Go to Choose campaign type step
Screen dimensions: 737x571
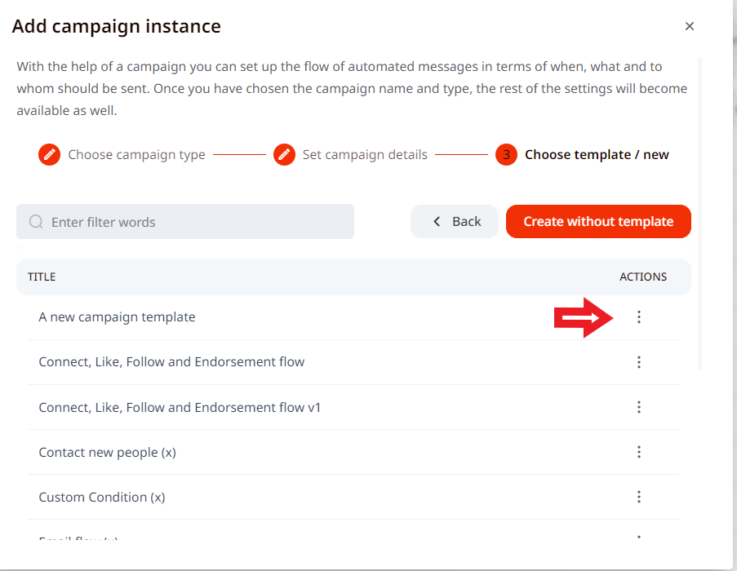click(x=136, y=154)
